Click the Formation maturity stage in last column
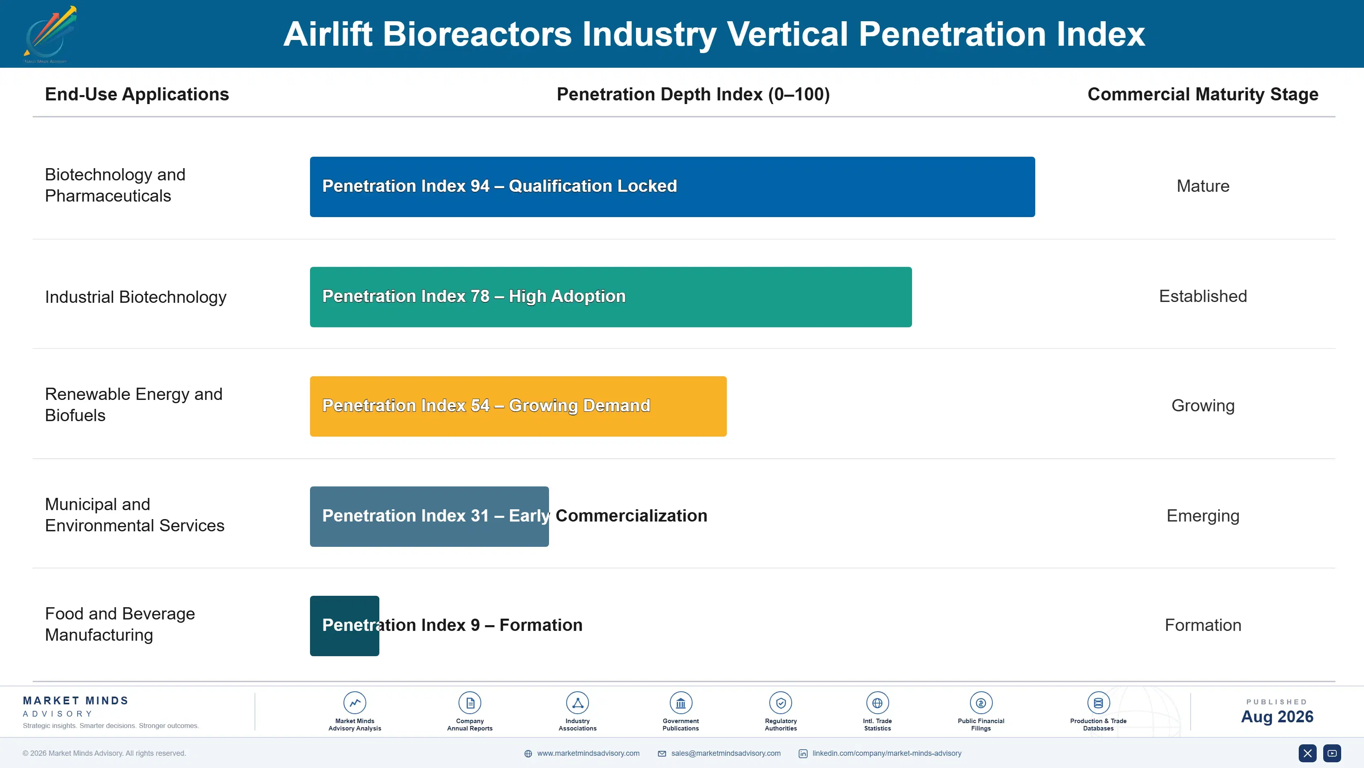Screen dimensions: 1364x768 (x=1203, y=625)
